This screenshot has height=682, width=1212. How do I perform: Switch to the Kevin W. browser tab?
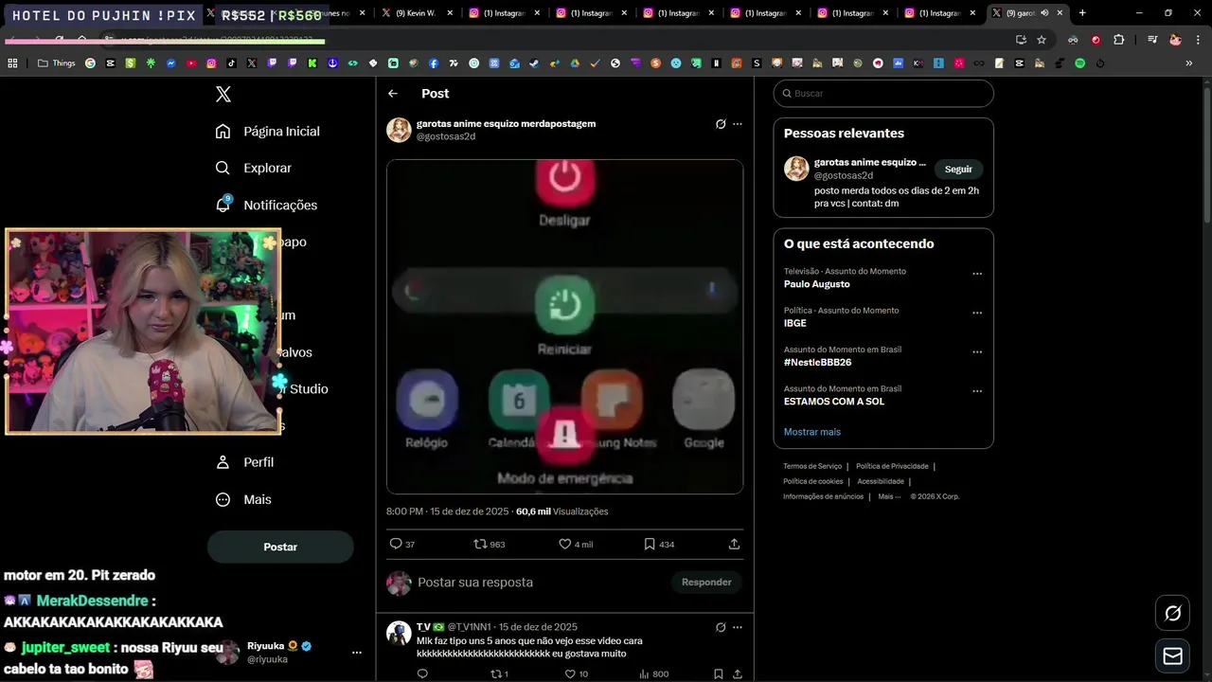click(x=417, y=13)
